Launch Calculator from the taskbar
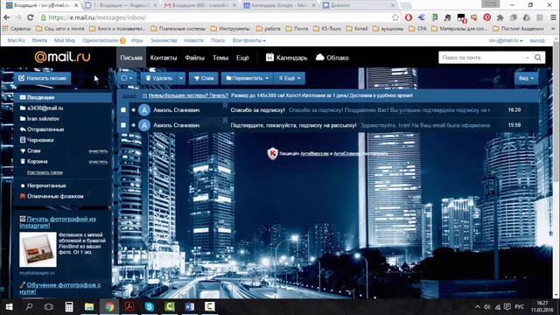This screenshot has height=315, width=560. coord(69,307)
